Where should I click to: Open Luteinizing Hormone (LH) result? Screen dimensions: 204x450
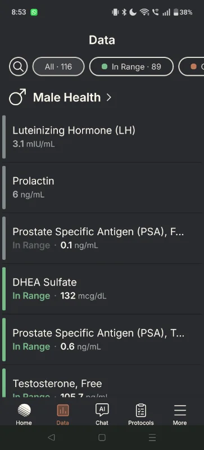[102, 137]
